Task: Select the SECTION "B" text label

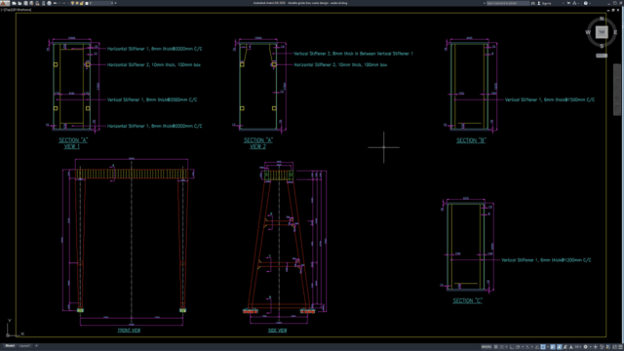Action: pyautogui.click(x=471, y=140)
